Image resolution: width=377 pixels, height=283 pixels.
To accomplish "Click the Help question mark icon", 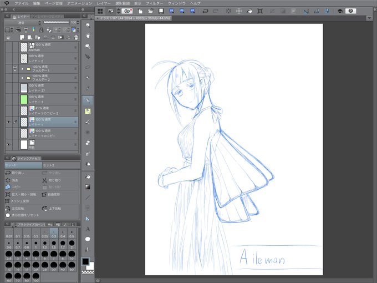I will point(350,11).
